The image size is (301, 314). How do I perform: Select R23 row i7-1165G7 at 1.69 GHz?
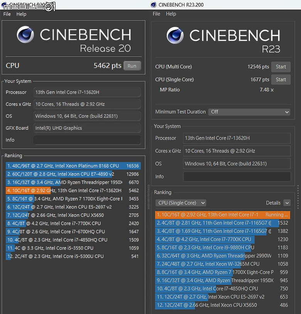coord(223,231)
